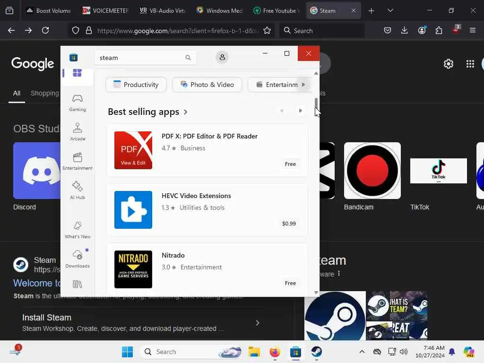Close the Steam browser tab
484x363 pixels.
[354, 10]
